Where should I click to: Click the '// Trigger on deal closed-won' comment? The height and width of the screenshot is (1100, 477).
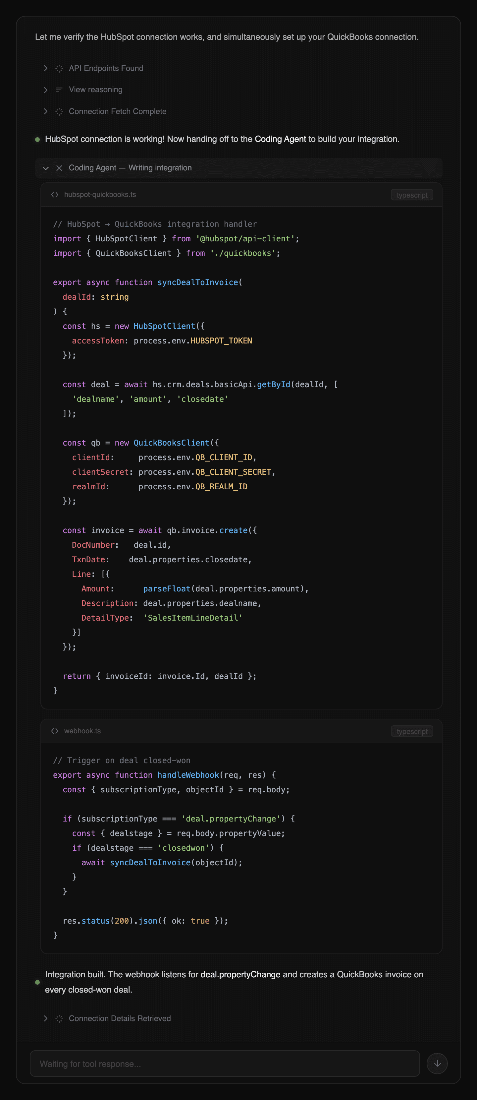[122, 761]
